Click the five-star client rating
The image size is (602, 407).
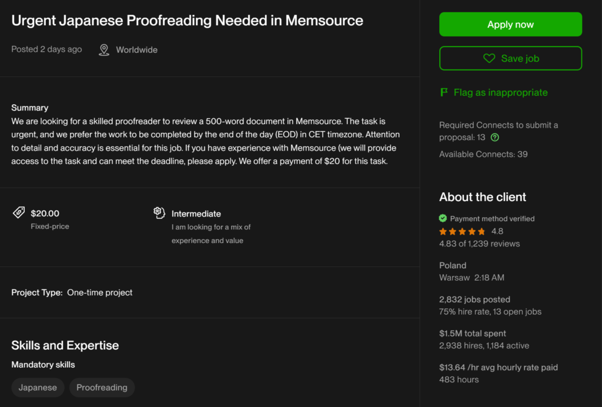pos(462,231)
